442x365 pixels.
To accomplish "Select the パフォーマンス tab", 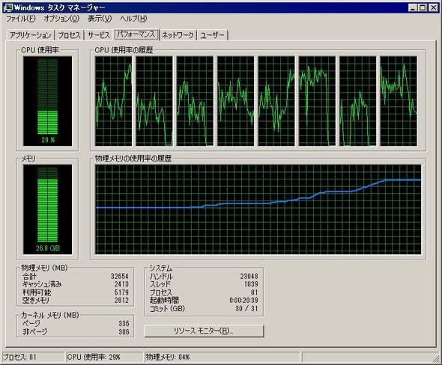I will [136, 34].
